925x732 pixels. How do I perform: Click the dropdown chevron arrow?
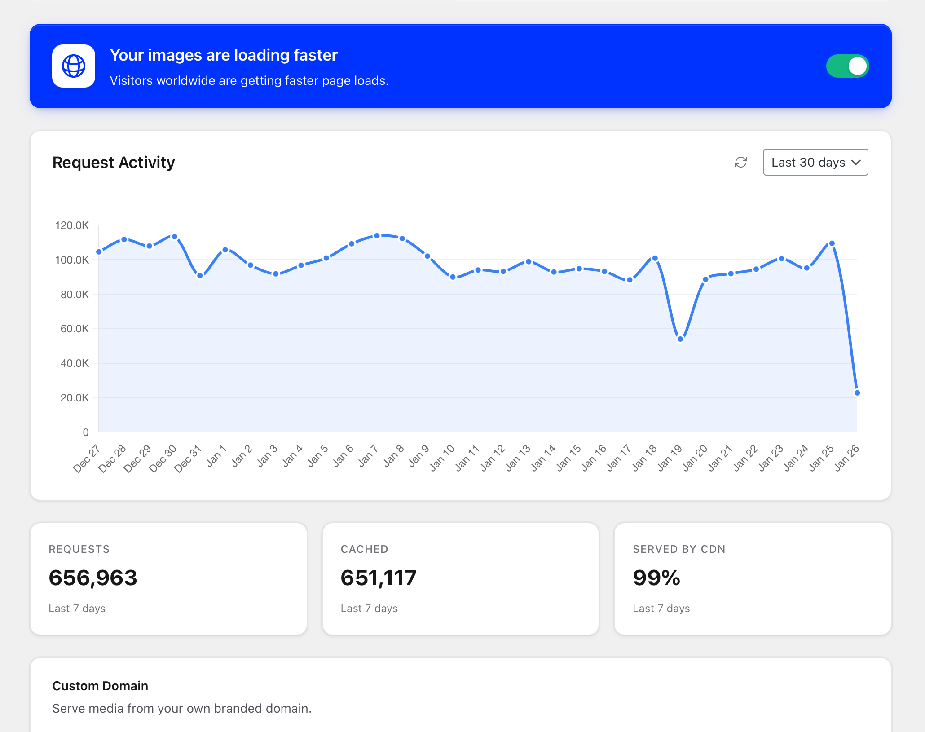[856, 162]
